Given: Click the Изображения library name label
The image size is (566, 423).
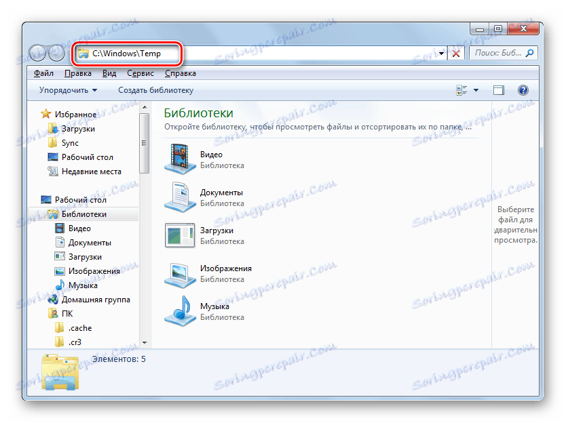Looking at the screenshot, I should tap(226, 268).
